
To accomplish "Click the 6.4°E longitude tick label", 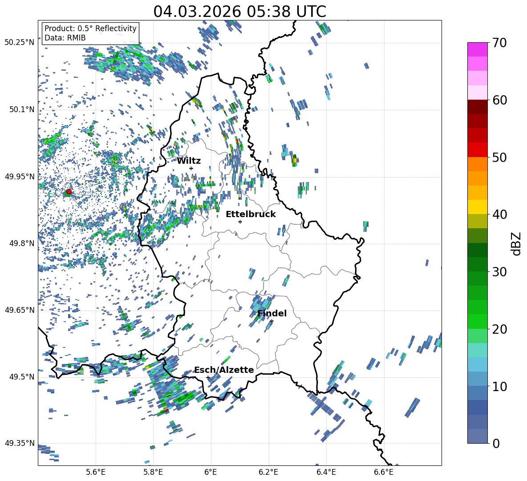I will click(x=326, y=472).
